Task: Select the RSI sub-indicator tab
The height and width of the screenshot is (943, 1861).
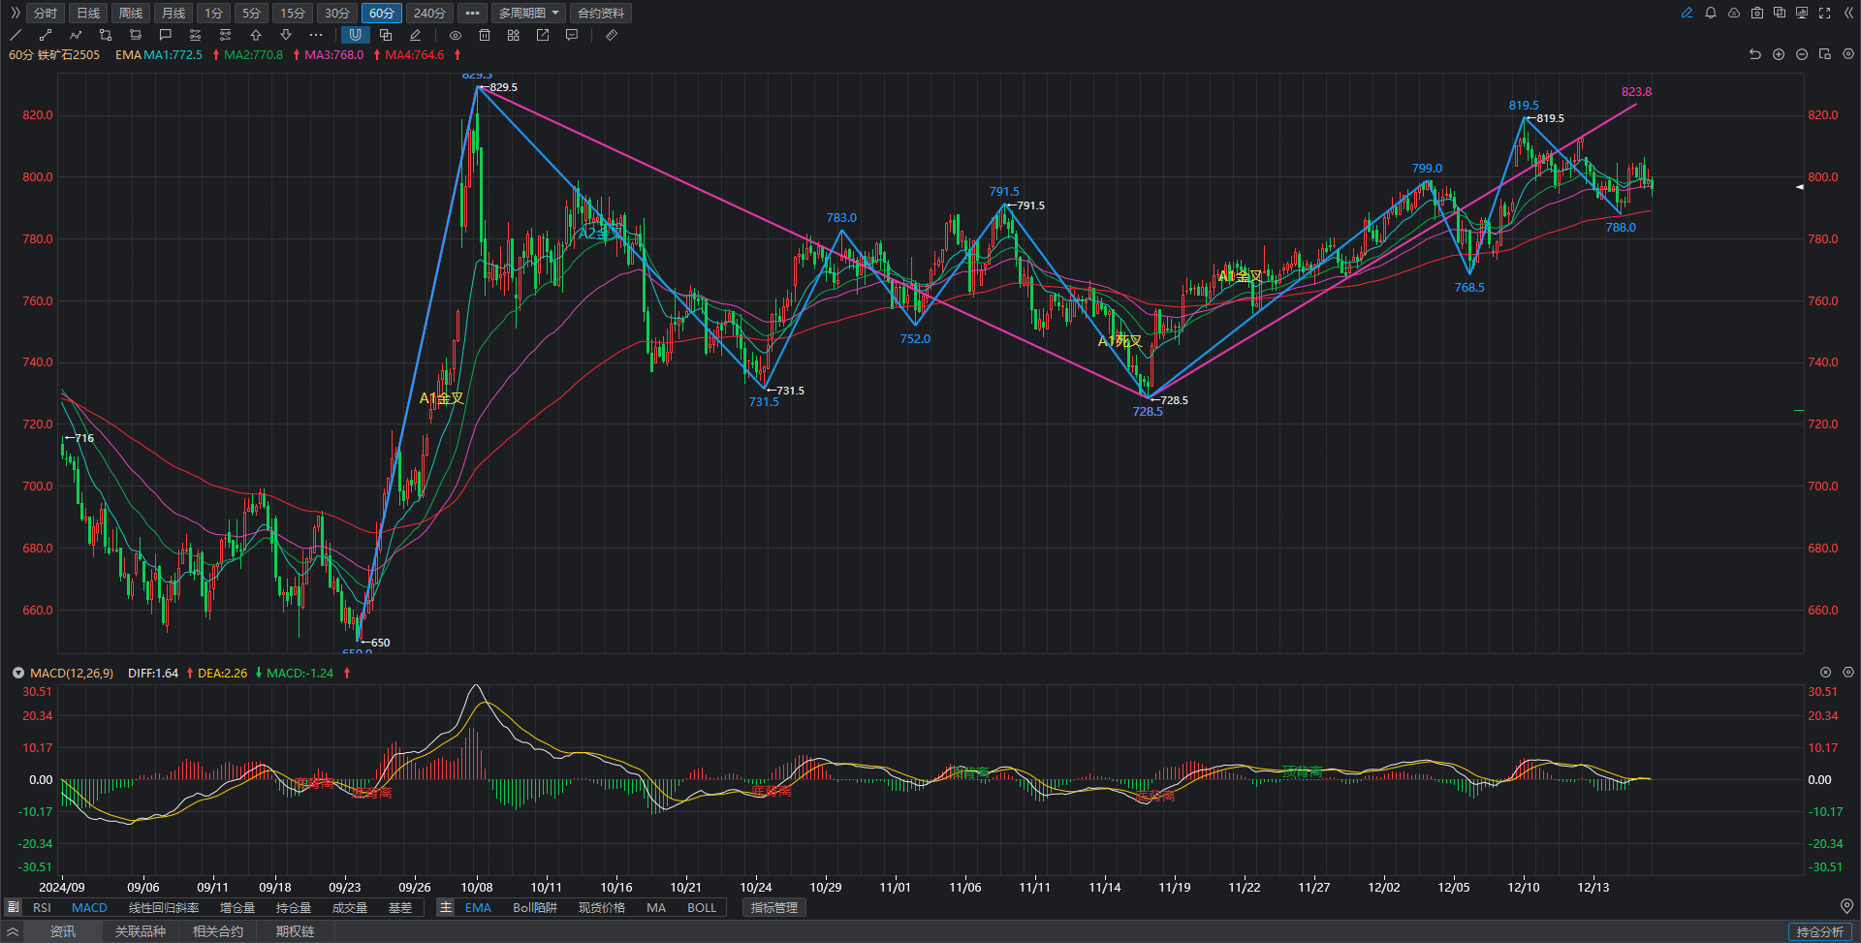Action: coord(42,908)
